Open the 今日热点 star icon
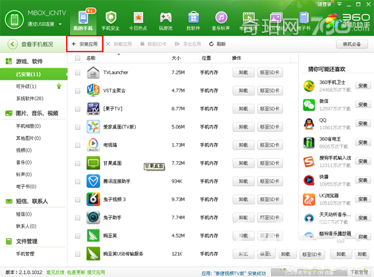 coord(139,18)
